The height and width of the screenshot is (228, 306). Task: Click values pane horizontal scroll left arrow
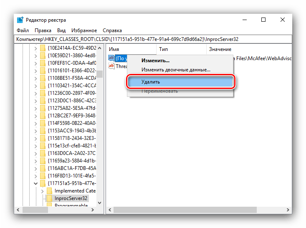[110, 210]
